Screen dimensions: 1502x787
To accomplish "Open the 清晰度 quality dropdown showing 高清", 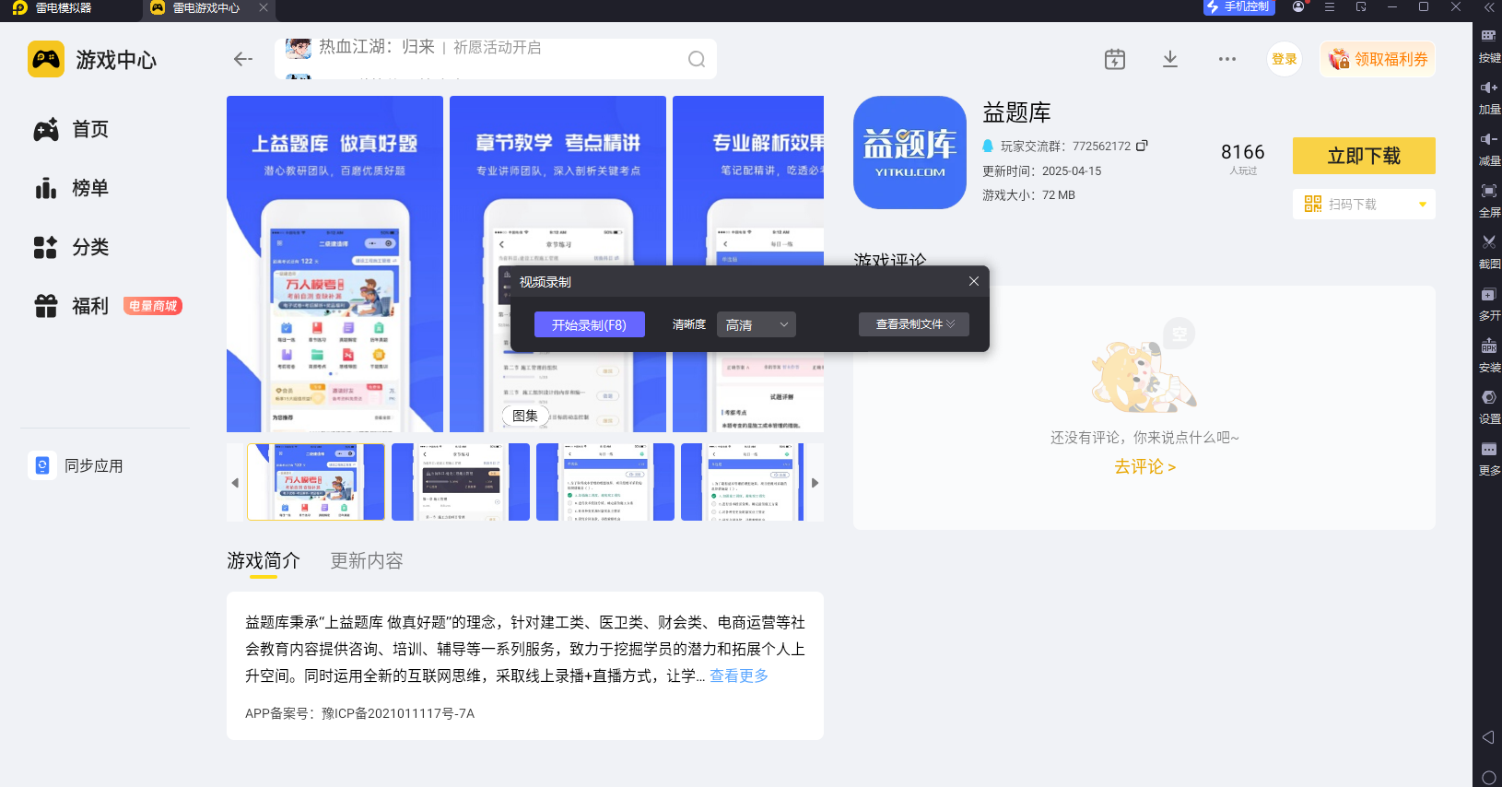I will pos(757,324).
